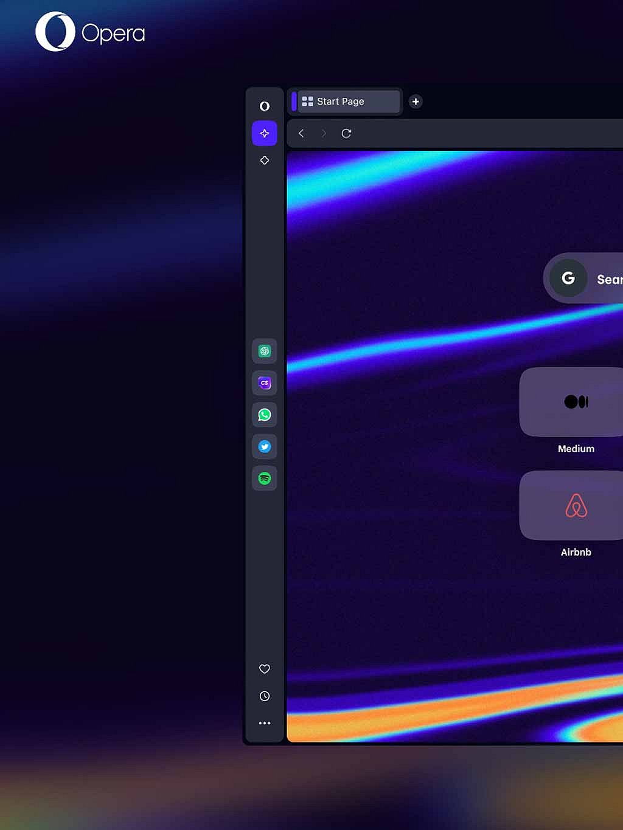This screenshot has height=830, width=623.
Task: Select the highlighted Aria AI icon
Action: [265, 133]
